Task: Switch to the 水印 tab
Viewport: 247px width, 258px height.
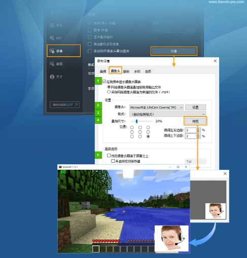Action: [x=137, y=71]
